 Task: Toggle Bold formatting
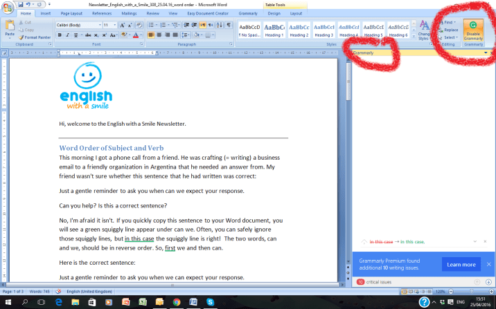[60, 35]
